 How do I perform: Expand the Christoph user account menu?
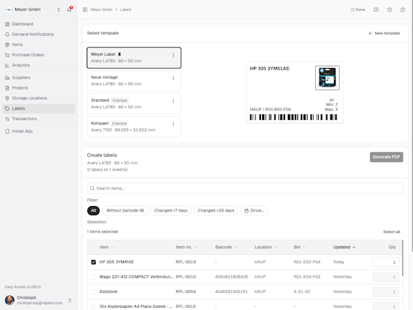[38, 300]
